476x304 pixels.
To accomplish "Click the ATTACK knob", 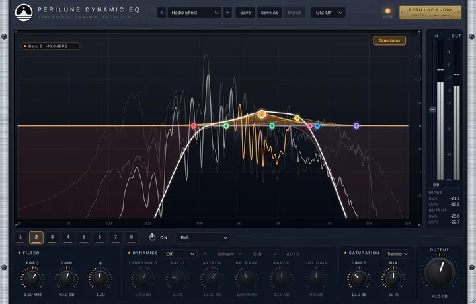I will click(x=212, y=278).
